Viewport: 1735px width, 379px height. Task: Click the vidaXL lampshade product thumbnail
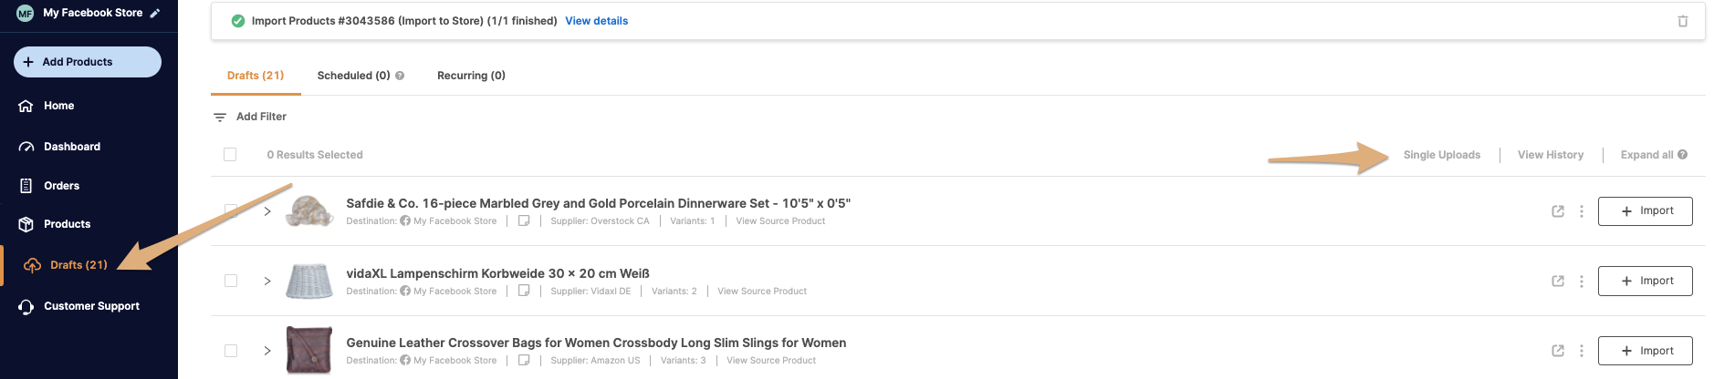(x=309, y=281)
